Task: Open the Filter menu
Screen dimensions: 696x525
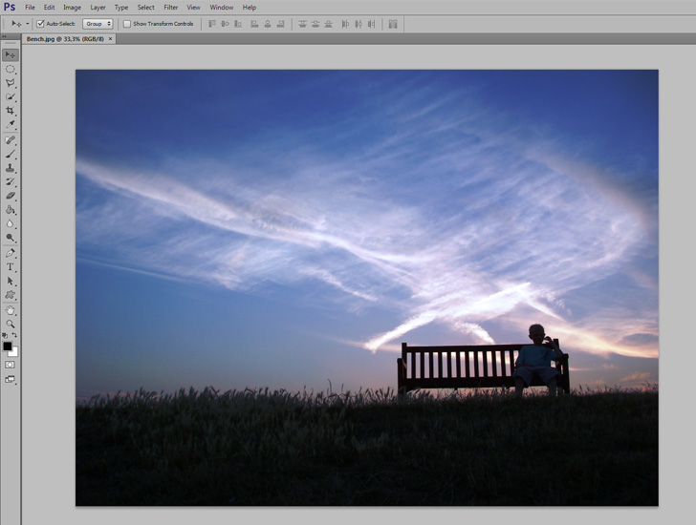Action: [x=170, y=7]
